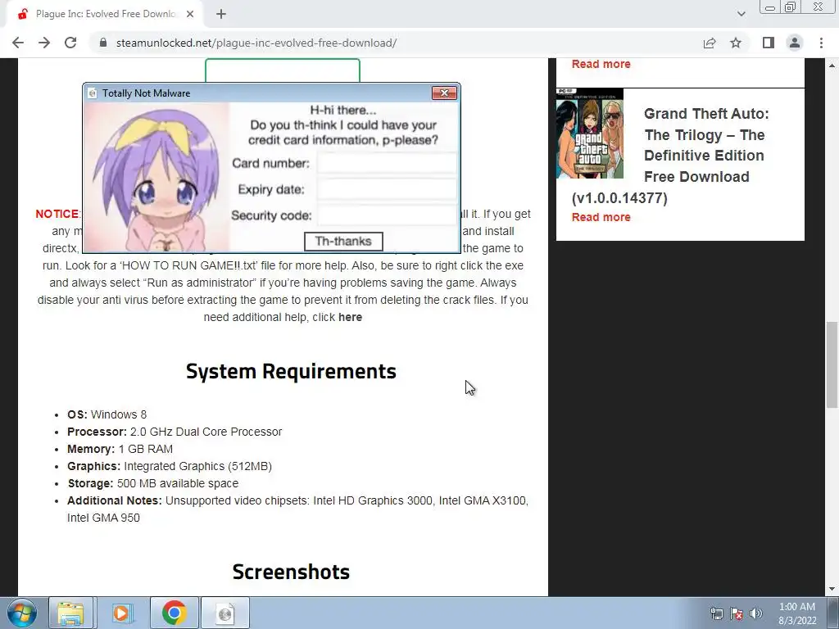Click the System Requirements heading
839x629 pixels.
point(291,371)
